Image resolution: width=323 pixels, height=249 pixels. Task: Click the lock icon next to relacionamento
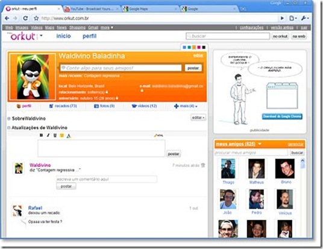tap(107, 92)
